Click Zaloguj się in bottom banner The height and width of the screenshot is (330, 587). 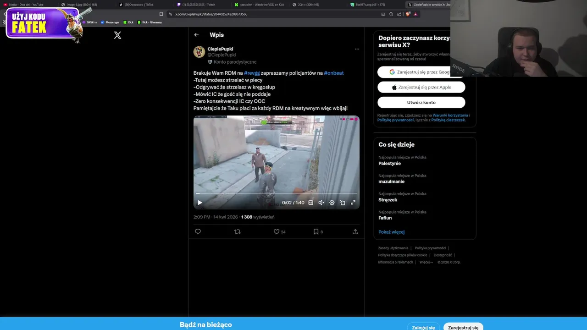click(x=423, y=327)
